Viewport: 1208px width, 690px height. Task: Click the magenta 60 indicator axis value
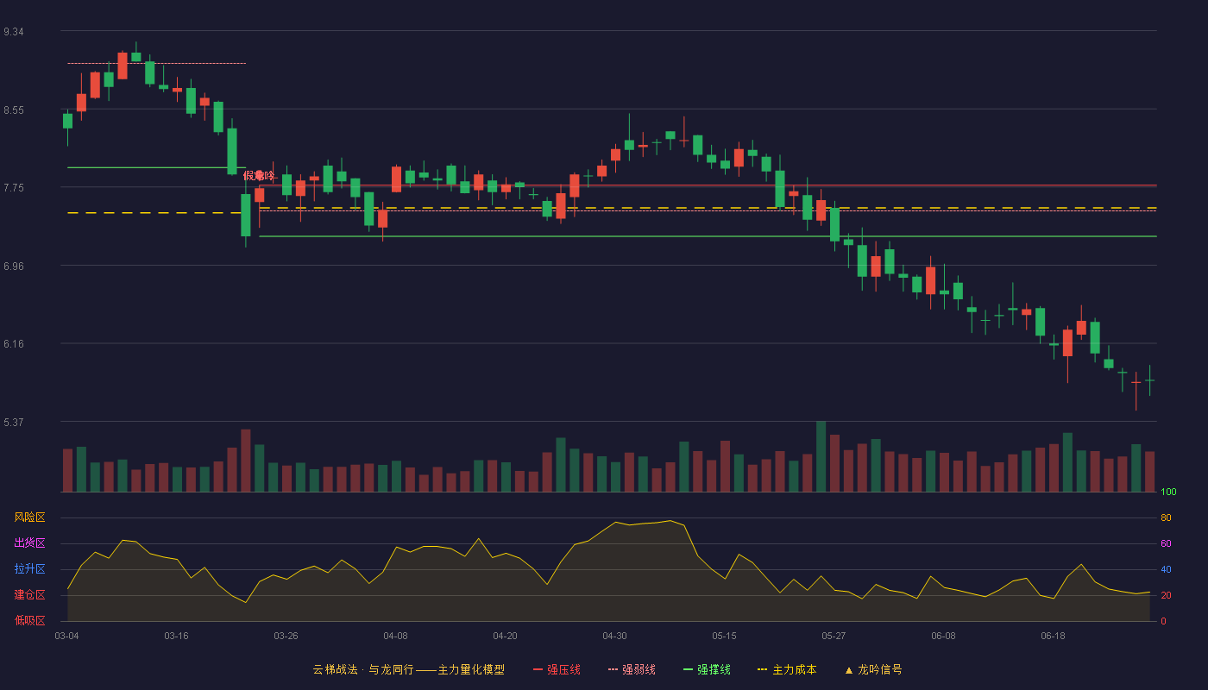[x=1166, y=543]
